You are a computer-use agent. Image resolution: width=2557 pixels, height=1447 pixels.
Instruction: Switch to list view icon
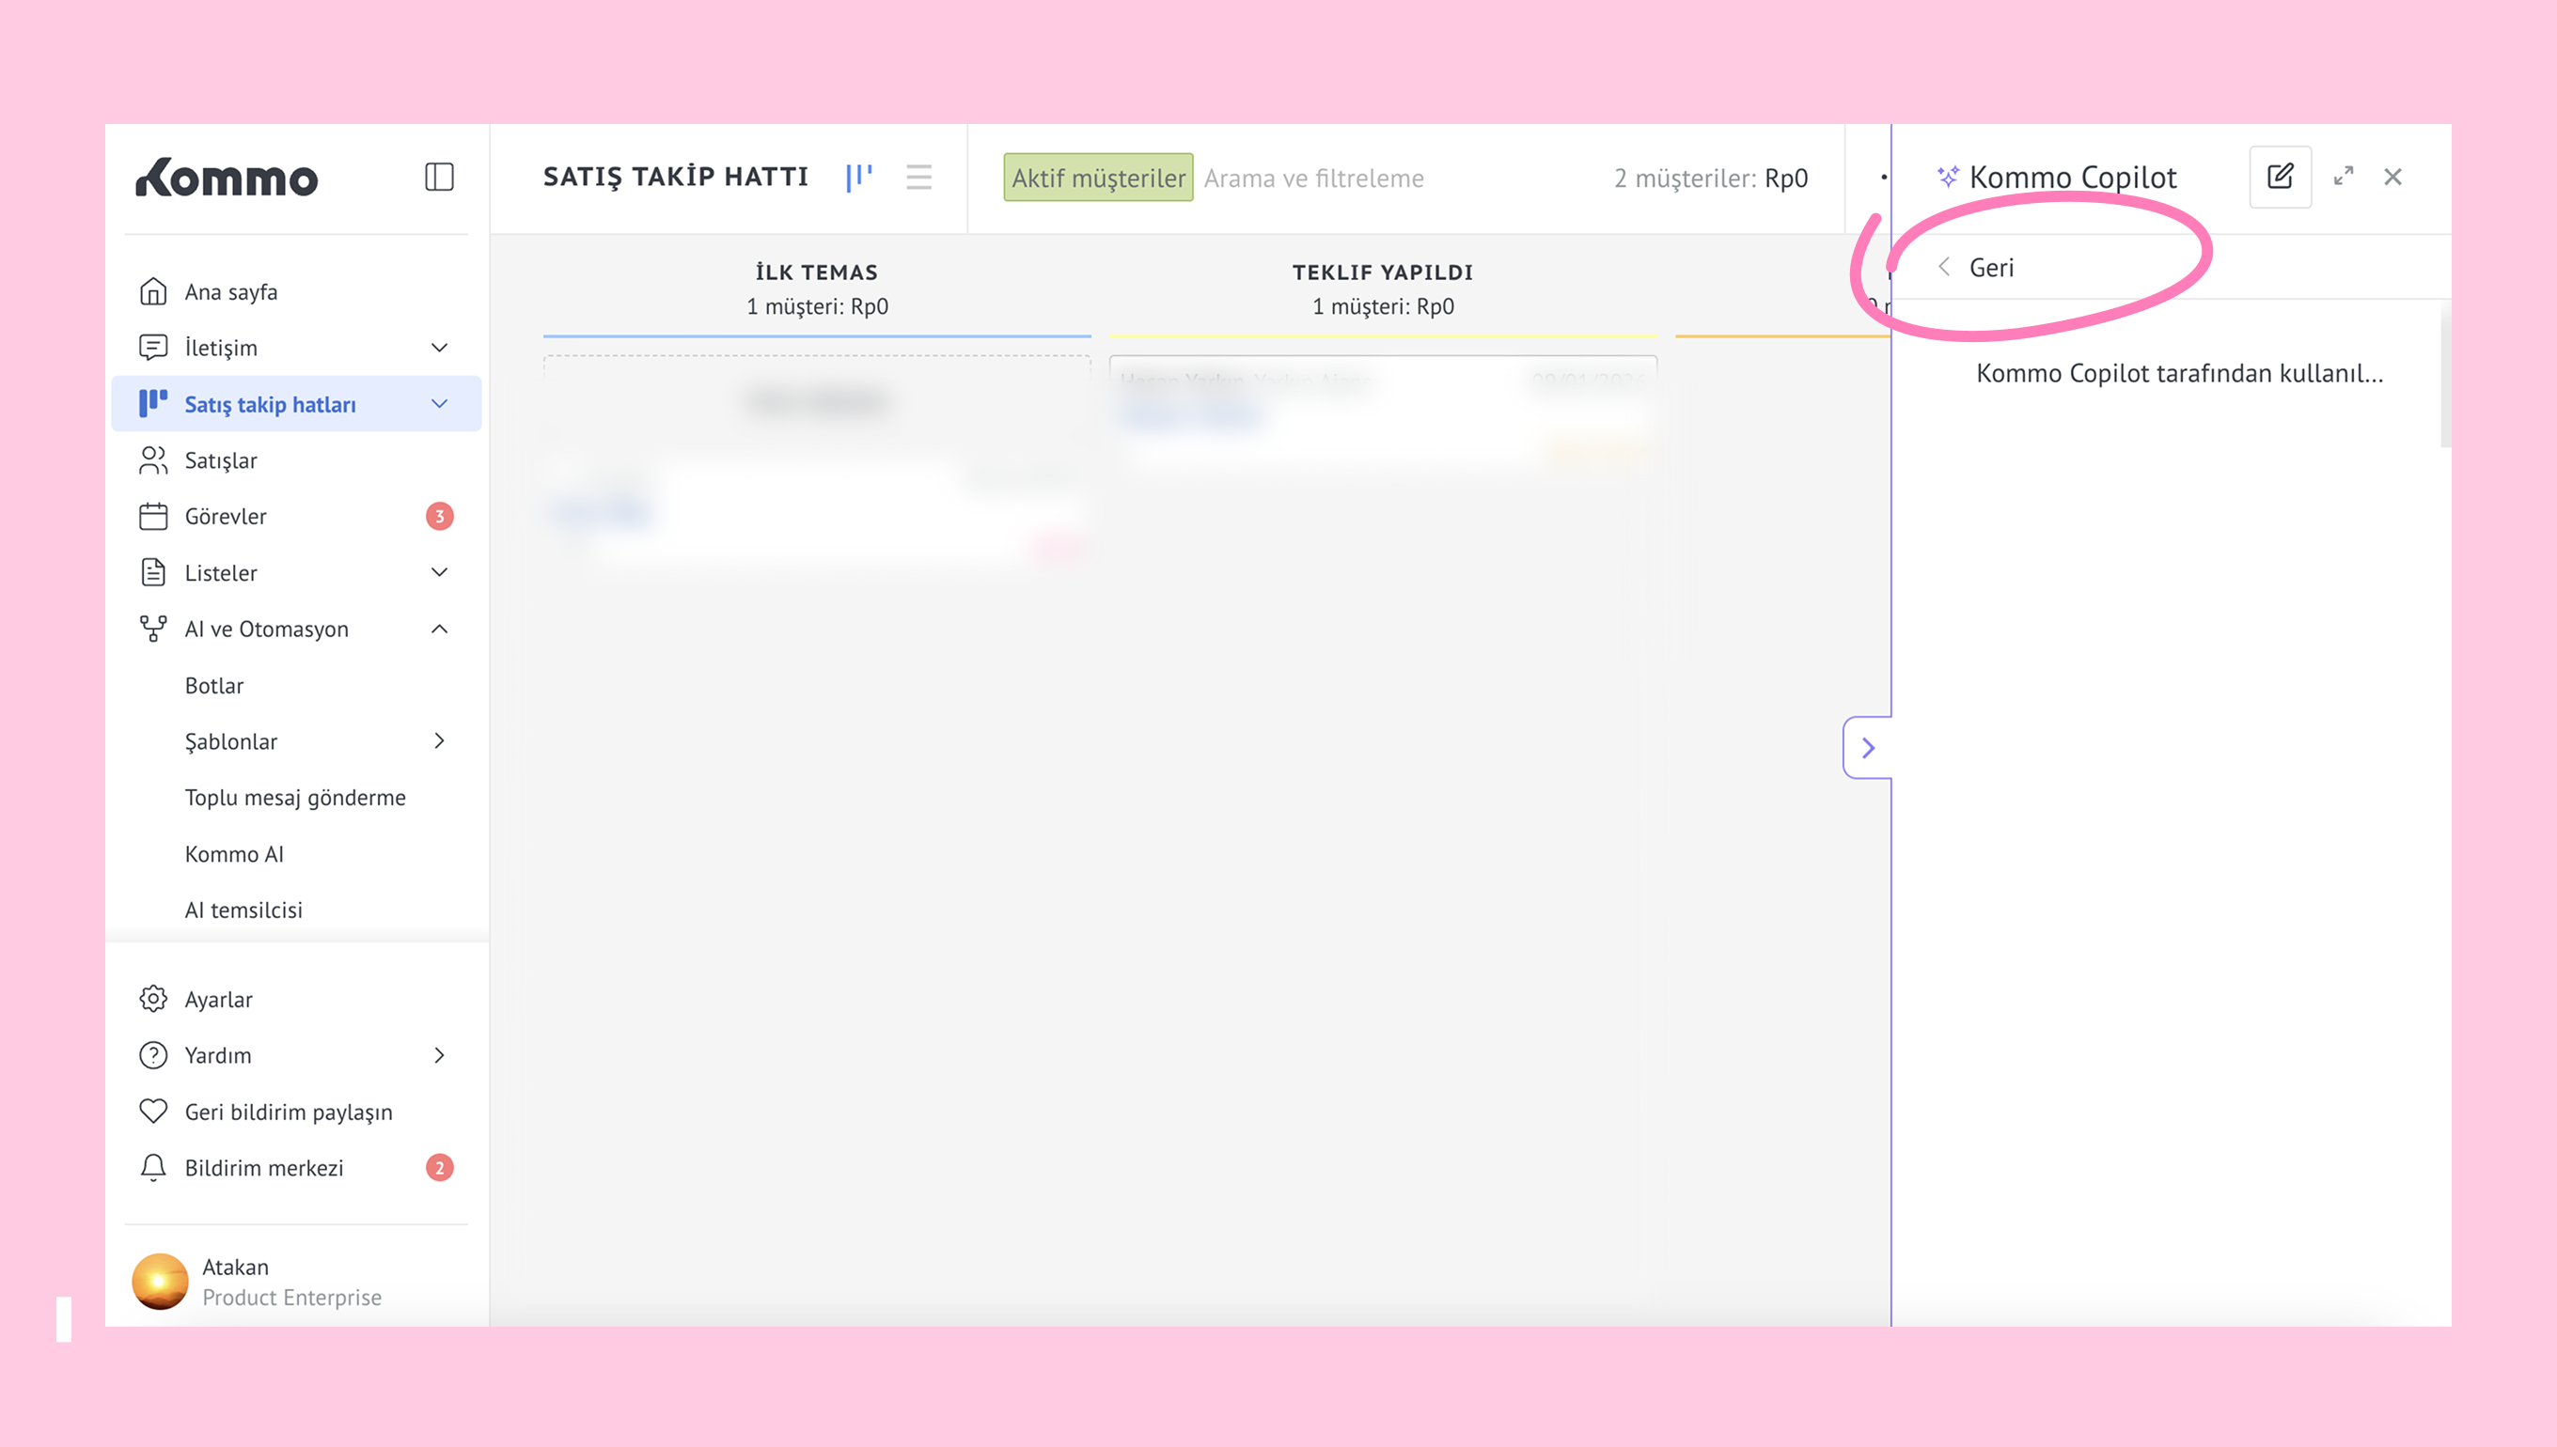pos(918,177)
